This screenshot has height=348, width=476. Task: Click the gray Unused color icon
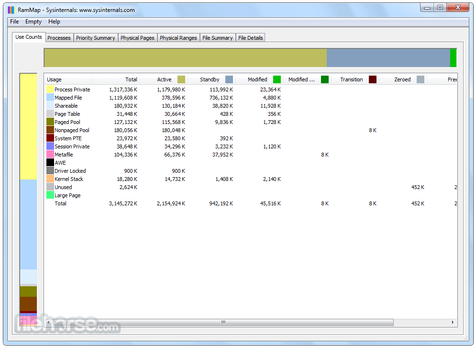(50, 187)
